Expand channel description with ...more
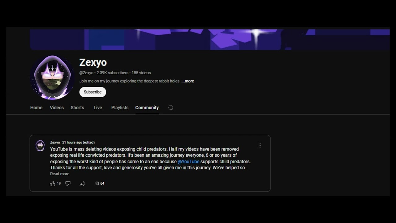Image resolution: width=396 pixels, height=223 pixels. 188,81
